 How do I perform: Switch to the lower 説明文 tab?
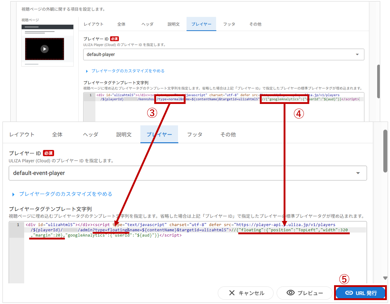pyautogui.click(x=124, y=135)
